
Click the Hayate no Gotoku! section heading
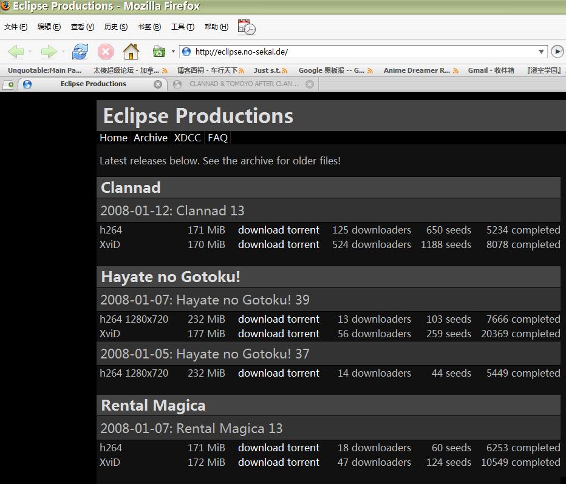pyautogui.click(x=171, y=277)
